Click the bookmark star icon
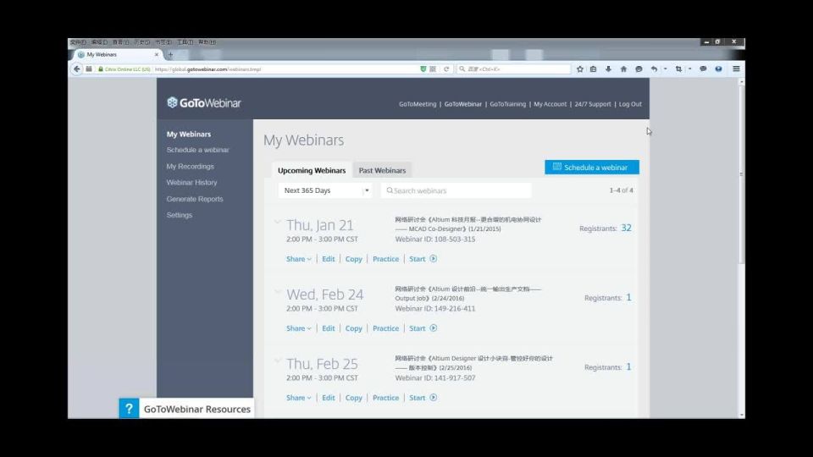Image resolution: width=813 pixels, height=457 pixels. (579, 69)
